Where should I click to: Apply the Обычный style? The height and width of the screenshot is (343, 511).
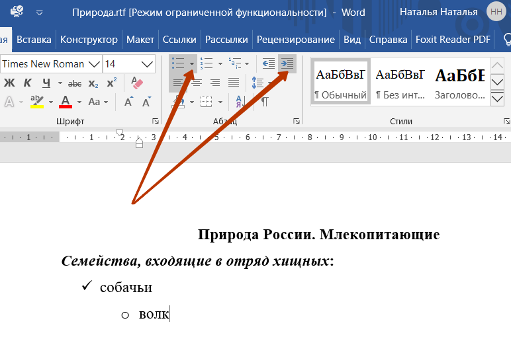click(x=340, y=82)
